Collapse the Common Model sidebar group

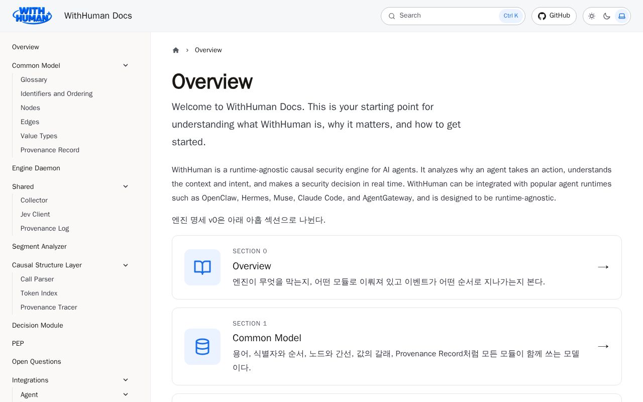click(126, 65)
